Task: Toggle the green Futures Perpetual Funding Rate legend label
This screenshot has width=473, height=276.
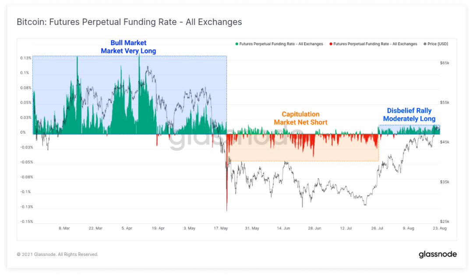Action: coord(281,44)
